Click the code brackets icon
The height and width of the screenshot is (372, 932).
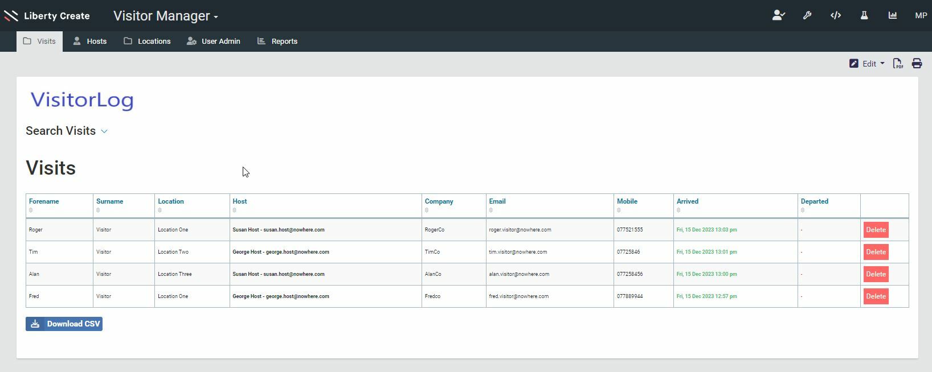point(836,16)
